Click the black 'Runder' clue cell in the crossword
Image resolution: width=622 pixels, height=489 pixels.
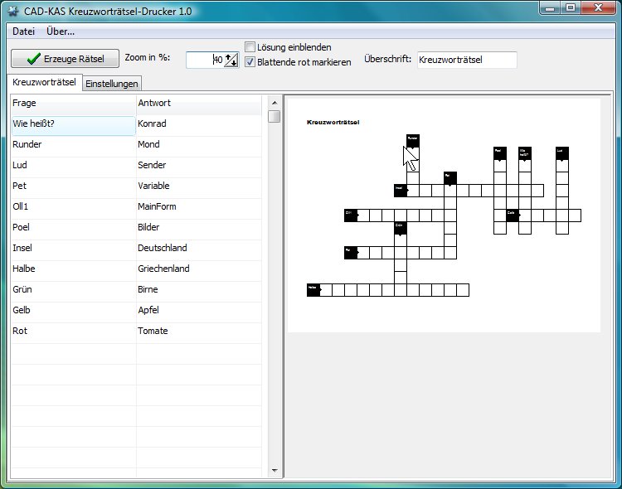tap(413, 140)
